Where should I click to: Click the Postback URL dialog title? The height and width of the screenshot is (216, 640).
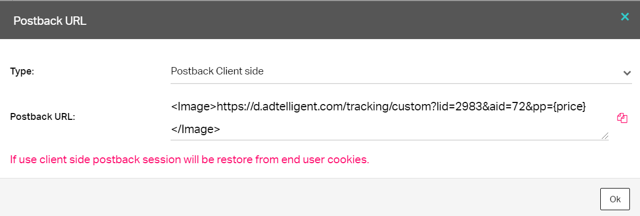tap(50, 21)
